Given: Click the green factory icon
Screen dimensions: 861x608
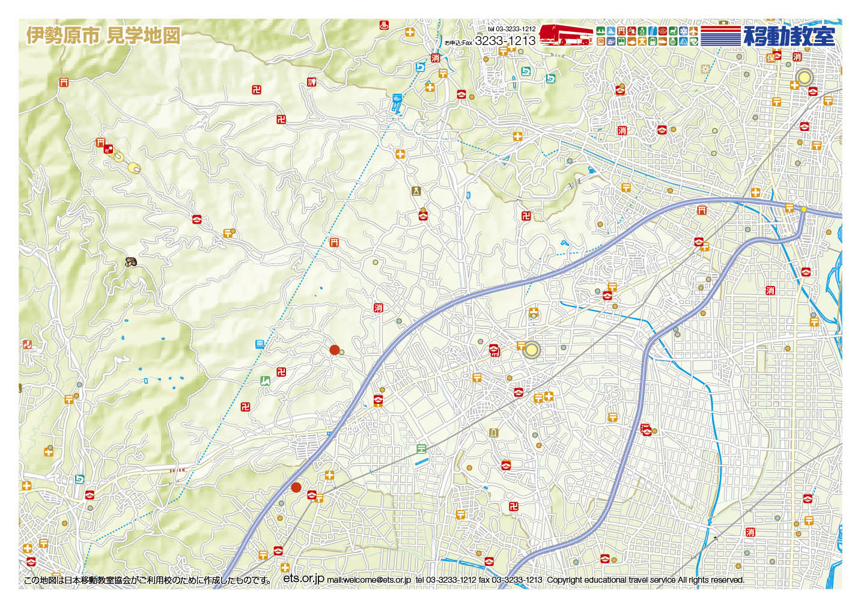Looking at the screenshot, I should [265, 380].
